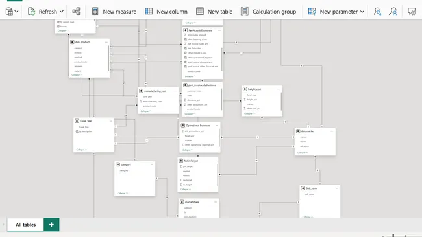Collapse the Operational Expenses table
The width and height of the screenshot is (422, 237).
[x=188, y=150]
